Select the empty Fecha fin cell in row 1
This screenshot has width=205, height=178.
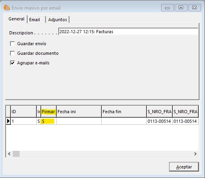pos(124,121)
